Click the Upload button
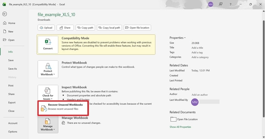This screenshot has width=265, height=139. (x=46, y=28)
